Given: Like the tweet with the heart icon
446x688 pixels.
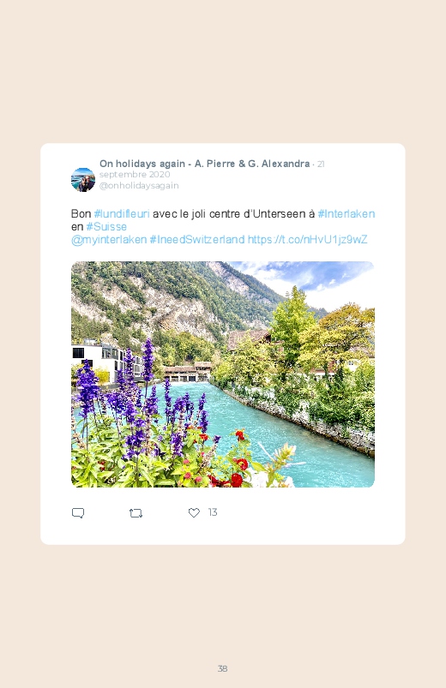Looking at the screenshot, I should (x=194, y=512).
